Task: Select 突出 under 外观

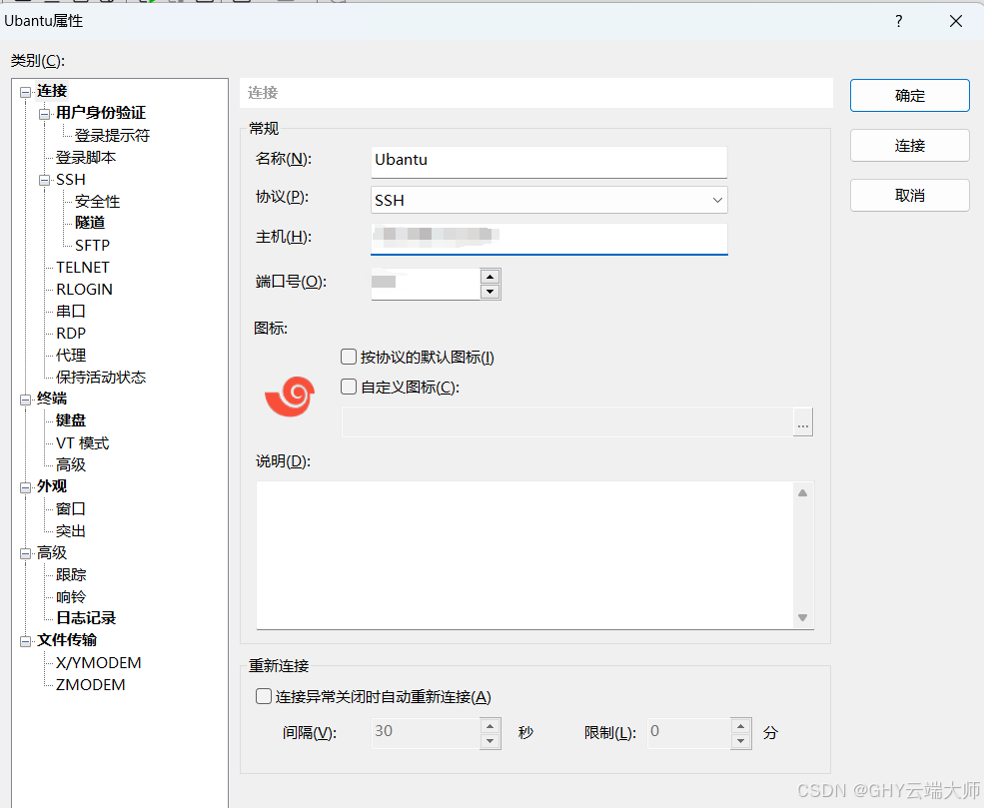Action: coord(70,530)
